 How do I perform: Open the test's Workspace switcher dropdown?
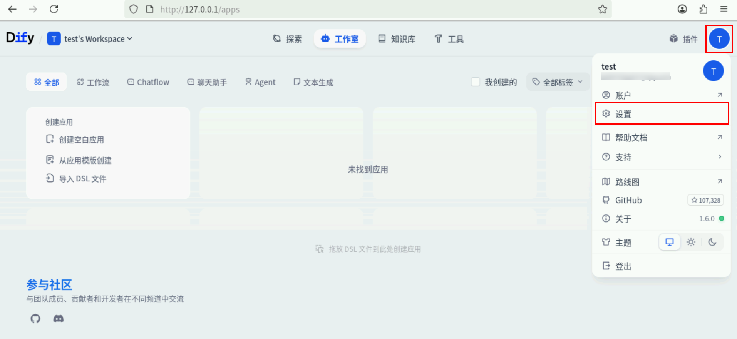[x=90, y=39]
